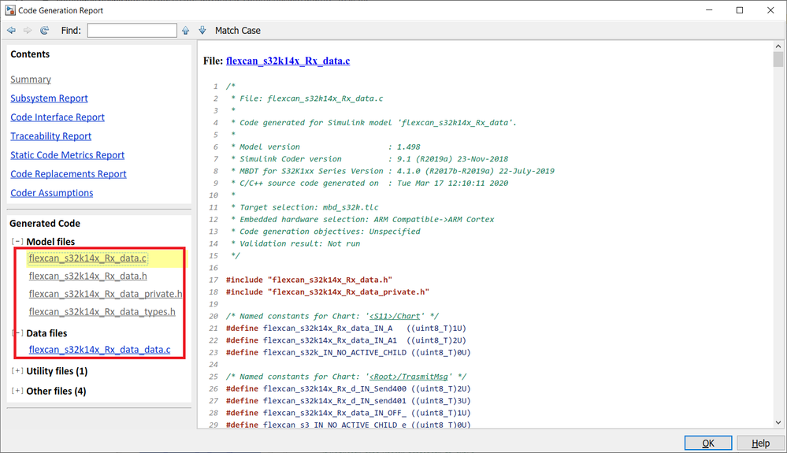The image size is (787, 453).
Task: Select flexcan_s32k14x_Rx_data_data.c file
Action: 99,350
